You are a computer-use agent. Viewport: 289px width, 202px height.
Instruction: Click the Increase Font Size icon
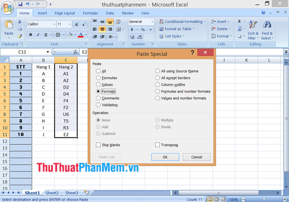pyautogui.click(x=77, y=24)
